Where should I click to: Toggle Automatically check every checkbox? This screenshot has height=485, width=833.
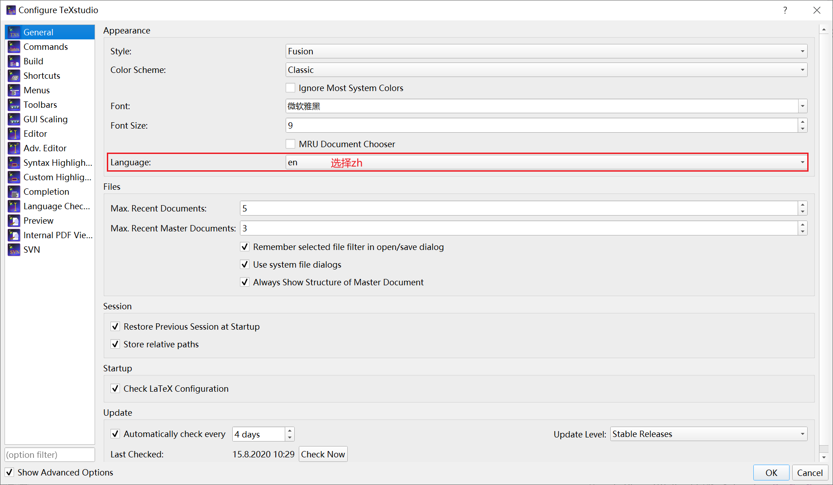coord(115,434)
